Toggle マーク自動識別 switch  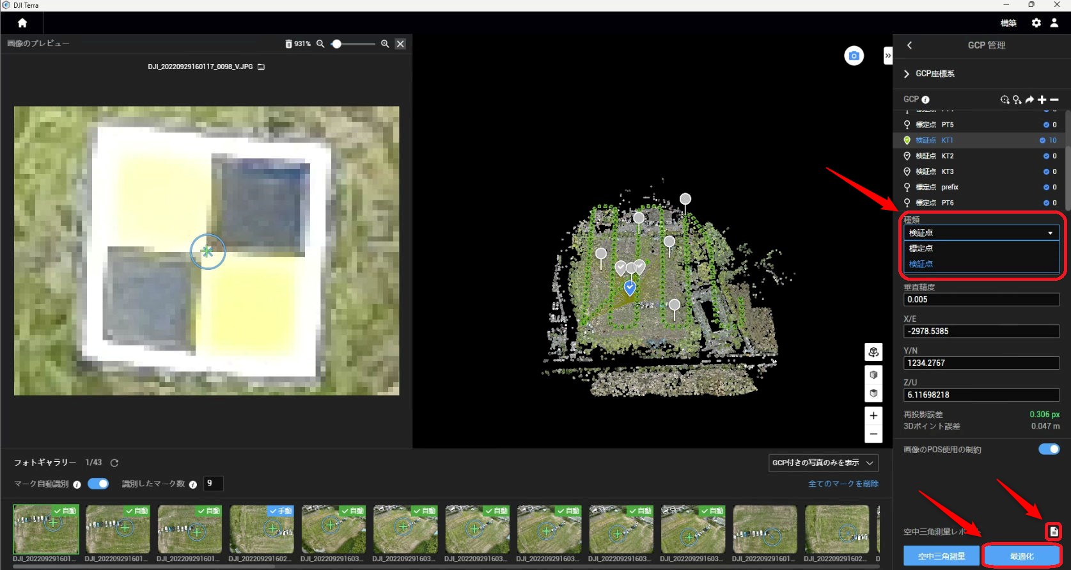(x=98, y=484)
